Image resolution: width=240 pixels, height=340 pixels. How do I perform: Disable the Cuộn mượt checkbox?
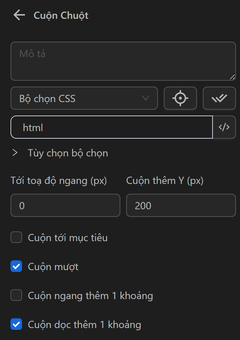pyautogui.click(x=16, y=266)
